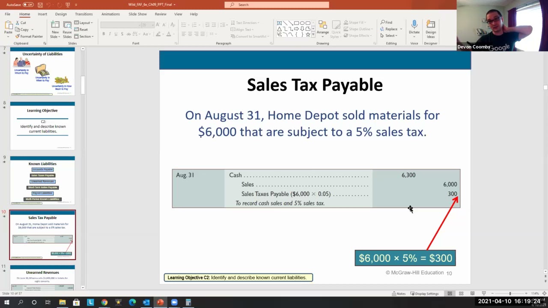Click the Save icon in title bar

coord(40,5)
